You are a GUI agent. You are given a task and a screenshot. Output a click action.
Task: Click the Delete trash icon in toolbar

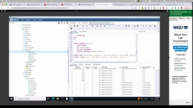click(x=101, y=26)
